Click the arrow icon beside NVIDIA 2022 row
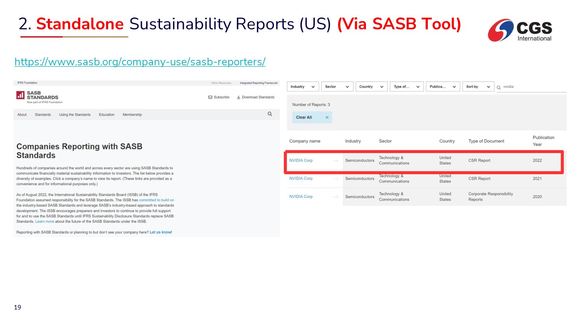574x322 pixels. click(335, 161)
